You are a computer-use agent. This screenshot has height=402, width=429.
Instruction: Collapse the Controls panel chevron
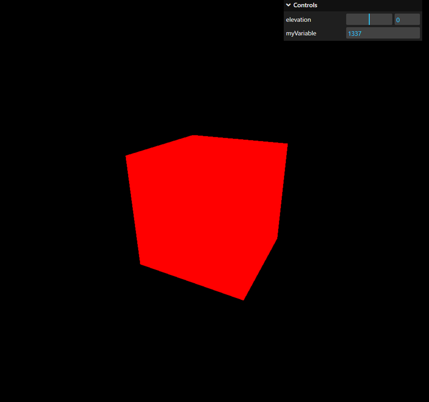click(288, 5)
